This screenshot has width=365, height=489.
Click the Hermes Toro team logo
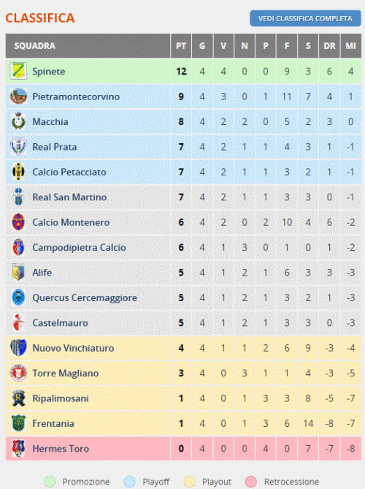(x=18, y=449)
